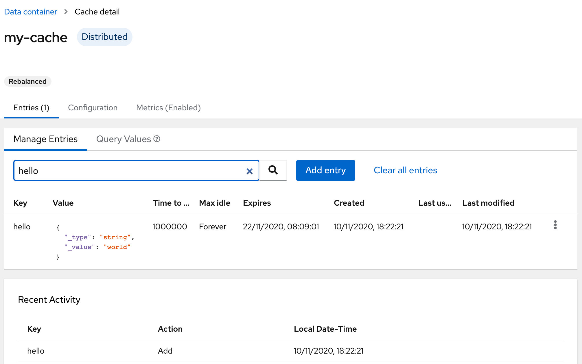The width and height of the screenshot is (582, 364).
Task: Select the Manage Entries tab
Action: 45,139
